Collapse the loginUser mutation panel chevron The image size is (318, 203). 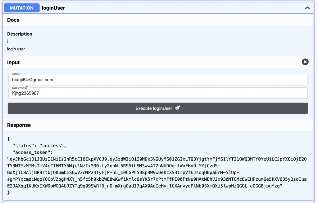[307, 8]
